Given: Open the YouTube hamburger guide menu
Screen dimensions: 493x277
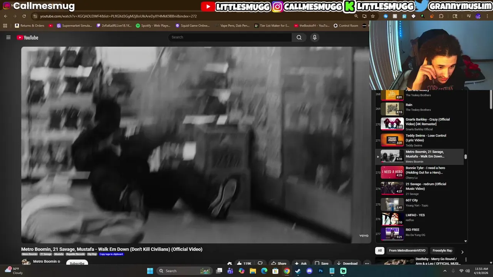Looking at the screenshot, I should [8, 37].
